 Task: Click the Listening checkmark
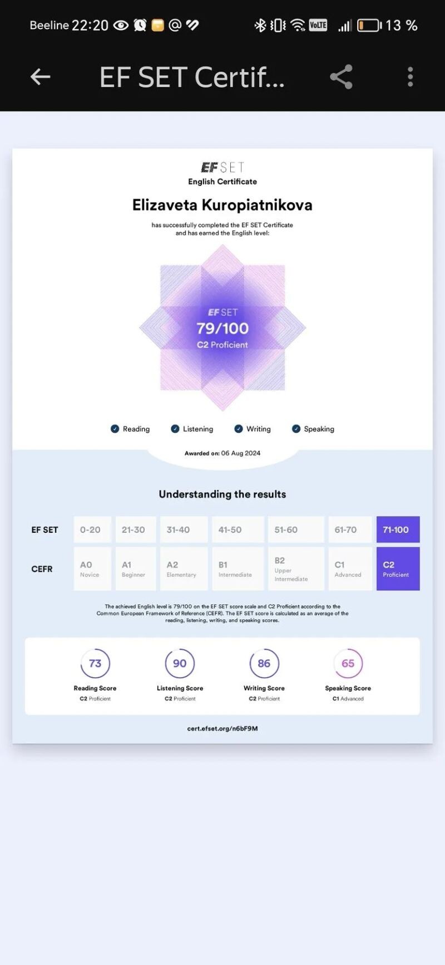point(175,429)
